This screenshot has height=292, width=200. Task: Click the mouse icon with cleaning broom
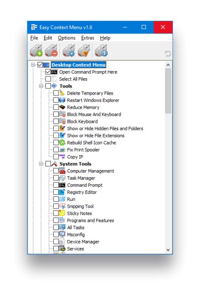click(84, 51)
